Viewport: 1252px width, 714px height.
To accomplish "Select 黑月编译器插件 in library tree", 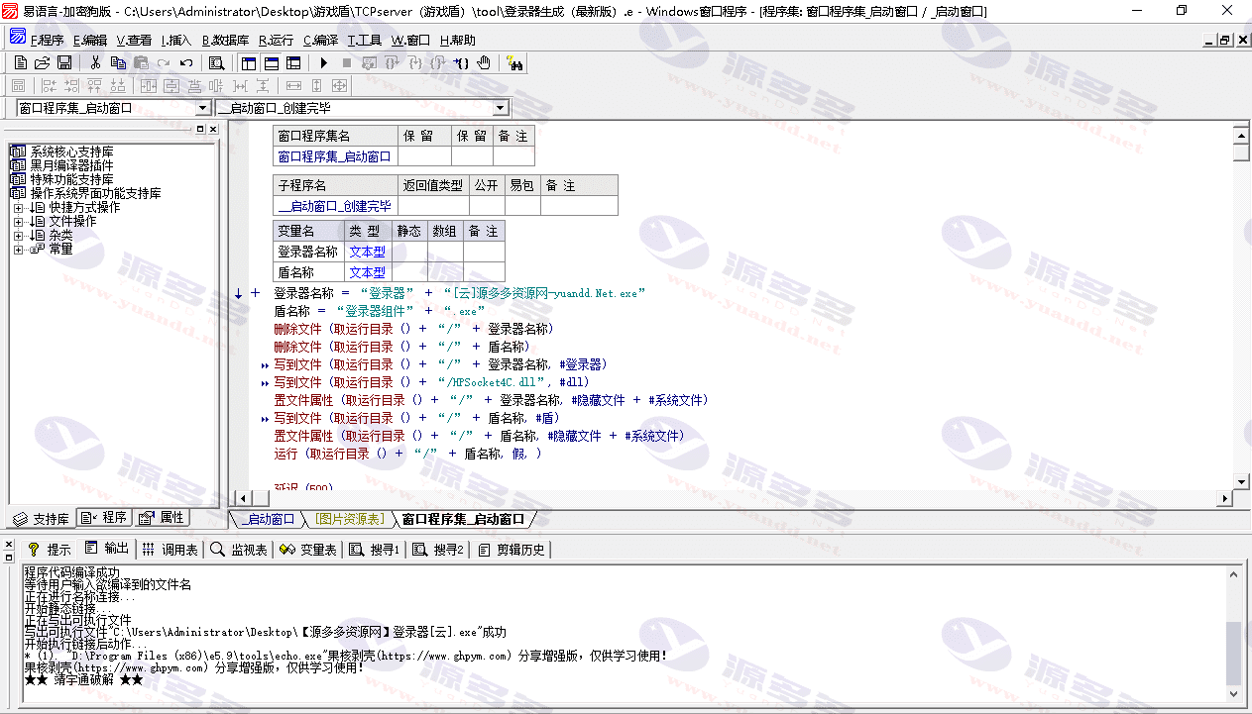I will coord(71,166).
